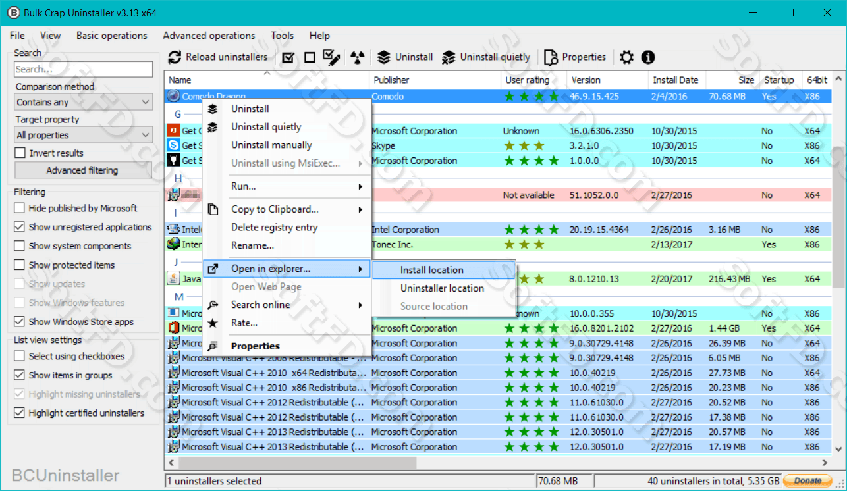
Task: Click the Intel row application icon
Action: pyautogui.click(x=173, y=230)
